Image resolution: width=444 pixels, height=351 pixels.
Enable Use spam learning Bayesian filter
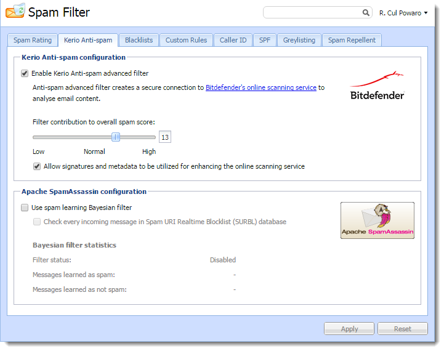(x=25, y=208)
